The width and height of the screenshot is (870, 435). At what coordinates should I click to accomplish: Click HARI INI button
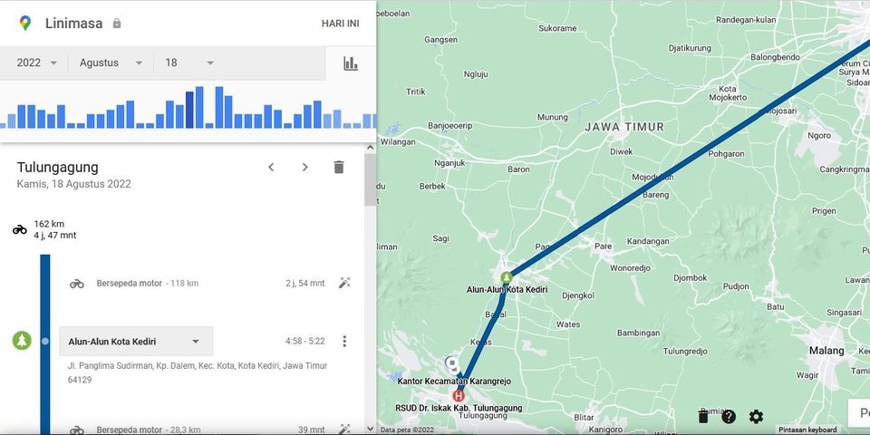tap(340, 24)
